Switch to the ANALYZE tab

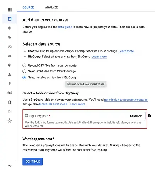coord(51,7)
